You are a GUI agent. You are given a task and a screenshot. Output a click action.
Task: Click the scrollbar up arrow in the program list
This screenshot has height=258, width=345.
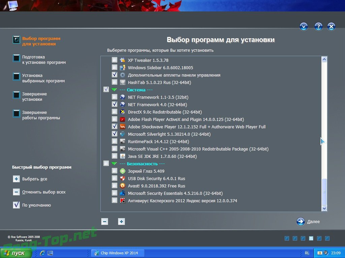(324, 59)
